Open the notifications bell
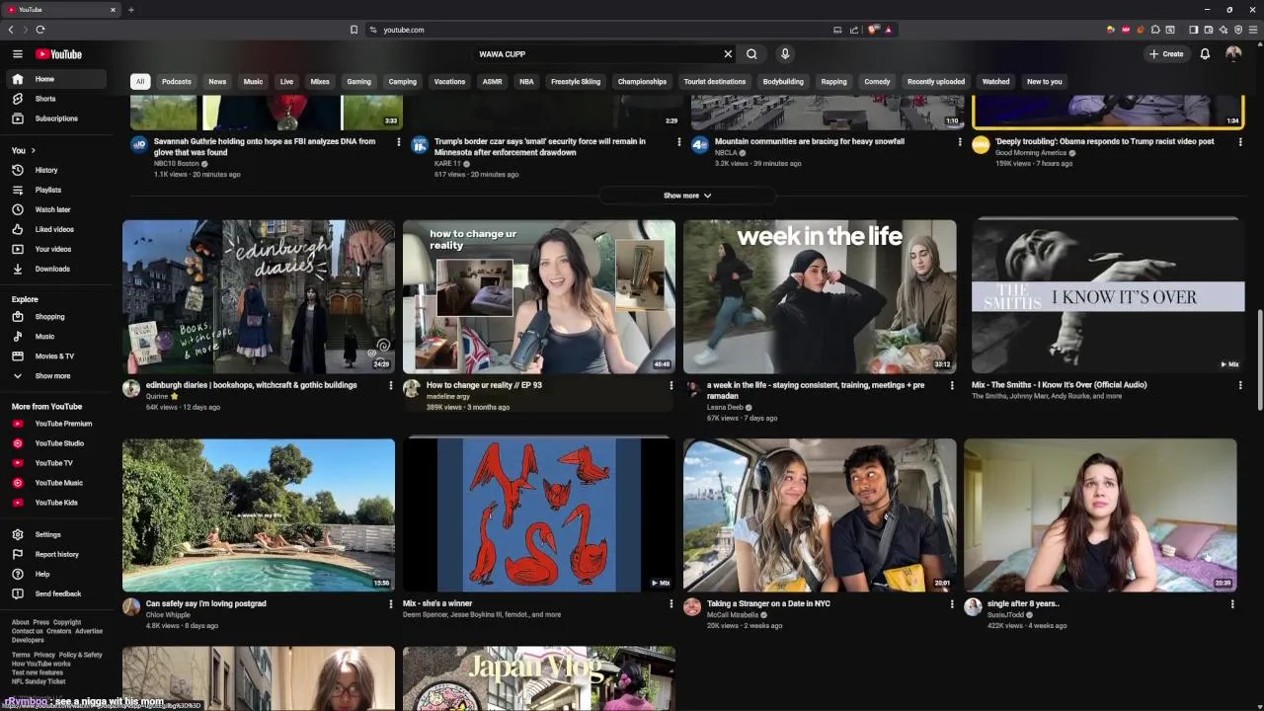 1205,54
